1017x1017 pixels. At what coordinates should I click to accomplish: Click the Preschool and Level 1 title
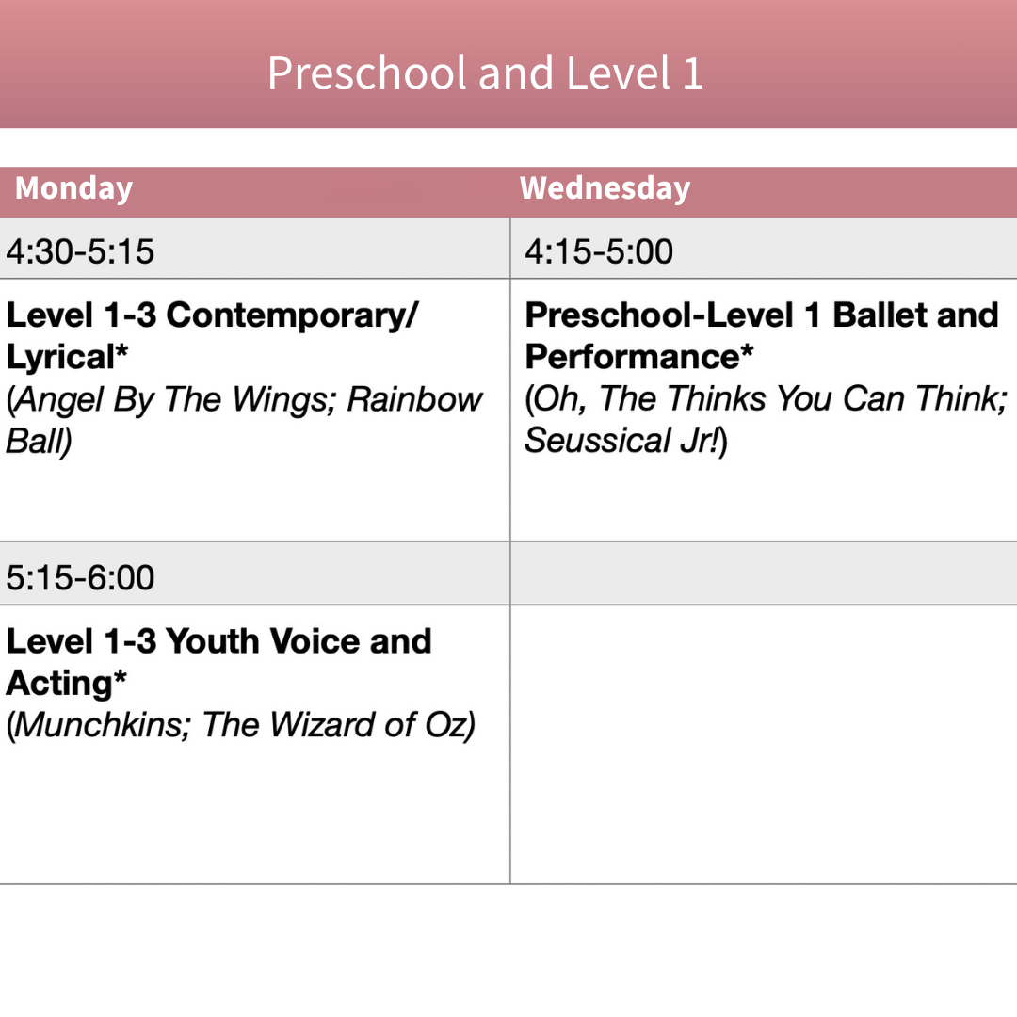tap(485, 73)
